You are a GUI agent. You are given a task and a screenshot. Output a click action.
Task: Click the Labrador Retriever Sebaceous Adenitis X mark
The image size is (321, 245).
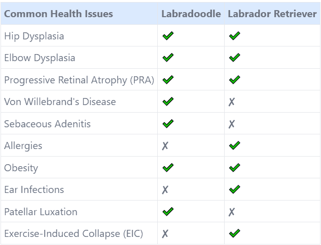(x=232, y=124)
